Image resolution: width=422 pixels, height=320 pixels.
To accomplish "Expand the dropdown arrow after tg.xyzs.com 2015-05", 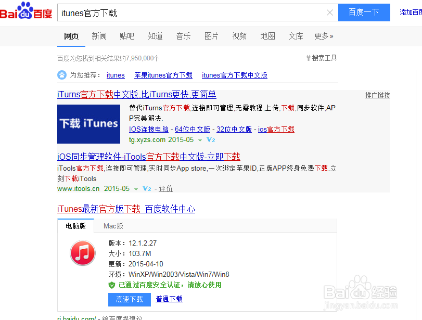I will click(200, 140).
